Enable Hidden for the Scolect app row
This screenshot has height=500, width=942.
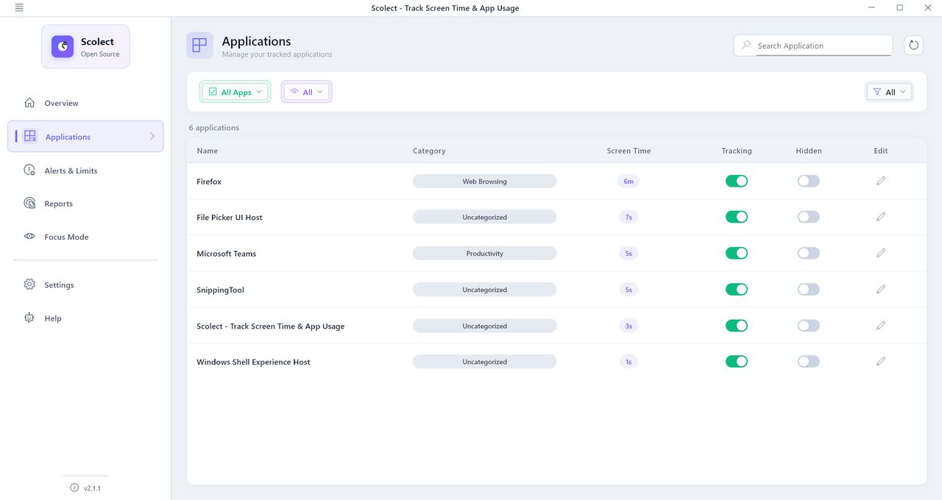[x=809, y=326]
